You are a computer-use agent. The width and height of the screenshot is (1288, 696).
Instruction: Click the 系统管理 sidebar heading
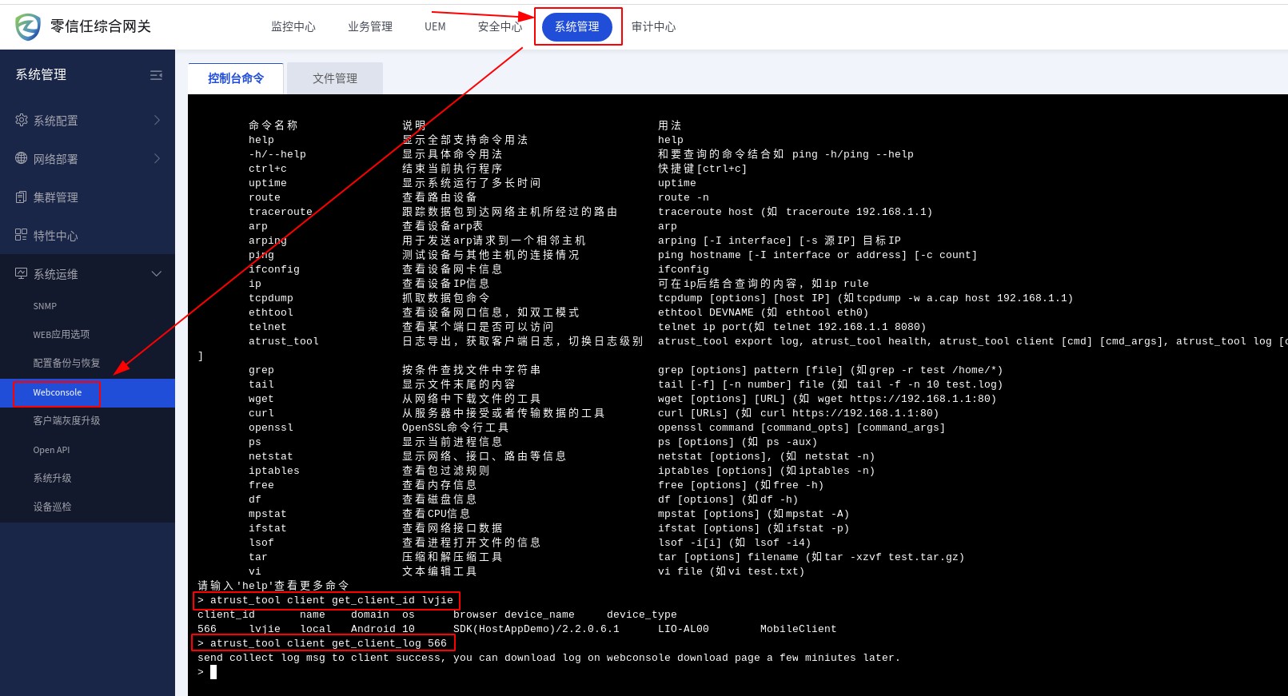(x=41, y=74)
